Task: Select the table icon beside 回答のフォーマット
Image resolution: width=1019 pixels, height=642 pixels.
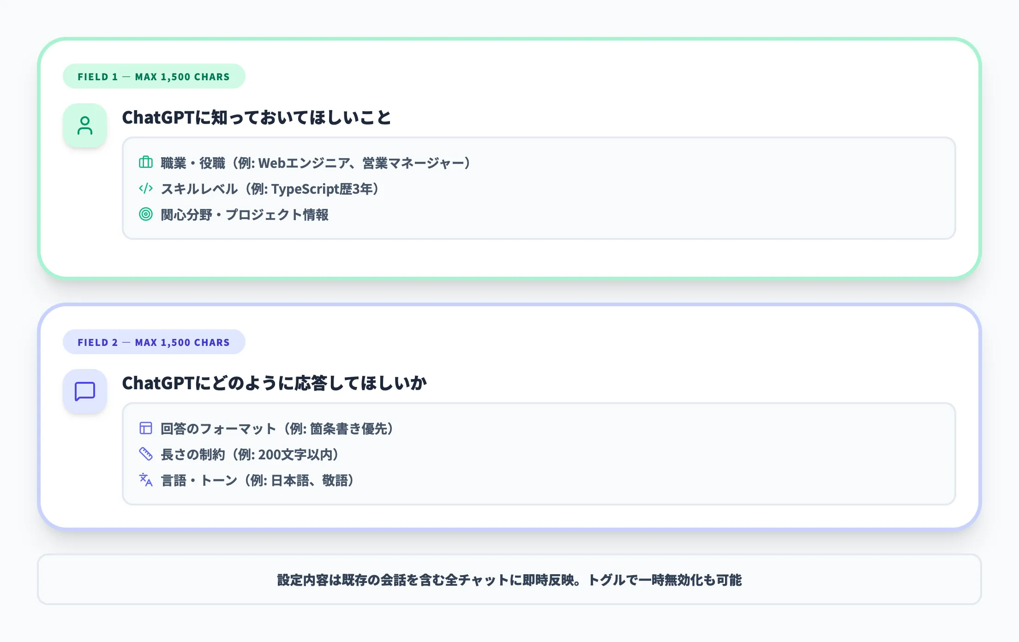Action: tap(146, 428)
